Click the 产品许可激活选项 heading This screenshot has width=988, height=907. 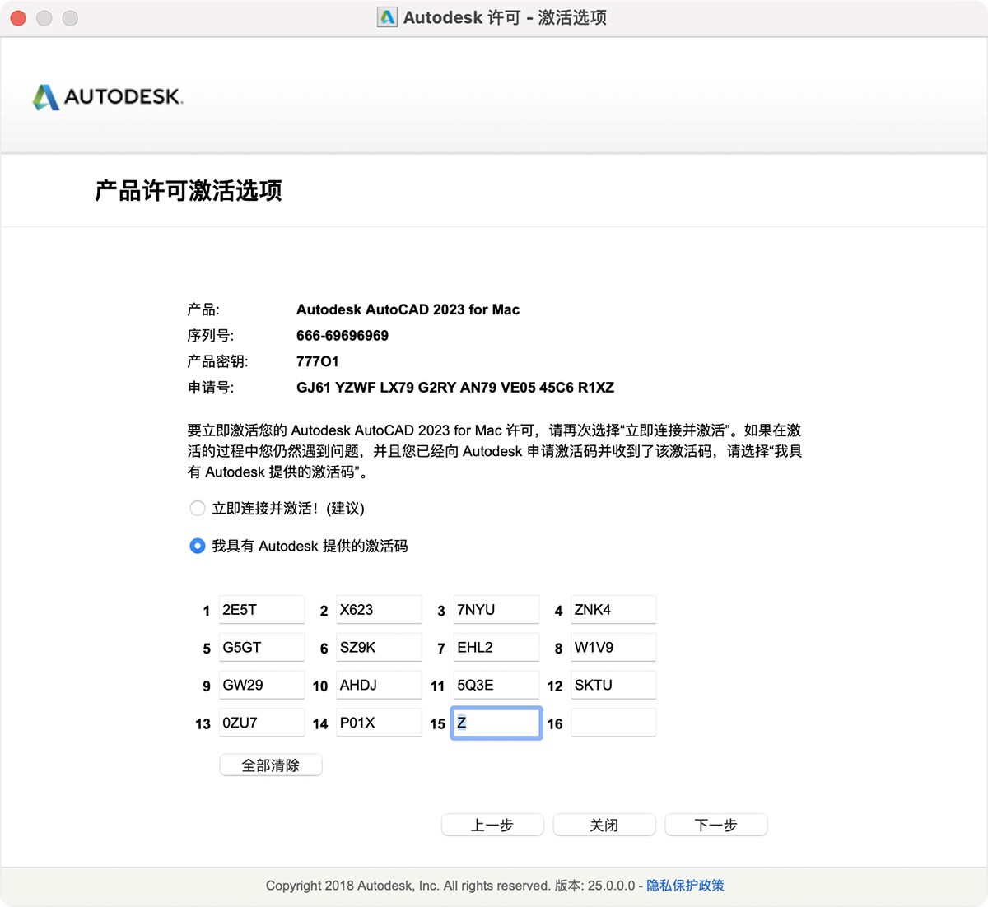pos(189,191)
